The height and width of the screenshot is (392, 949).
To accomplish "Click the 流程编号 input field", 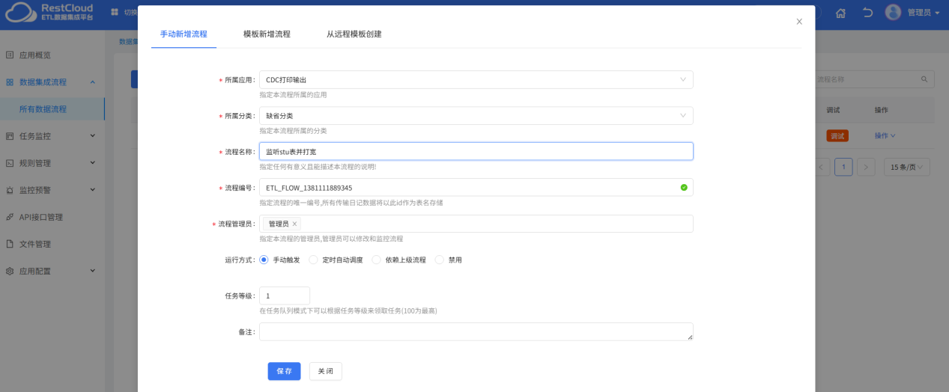I will tap(476, 187).
